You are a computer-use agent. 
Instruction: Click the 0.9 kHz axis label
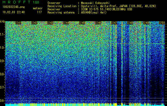[x=2, y=61]
